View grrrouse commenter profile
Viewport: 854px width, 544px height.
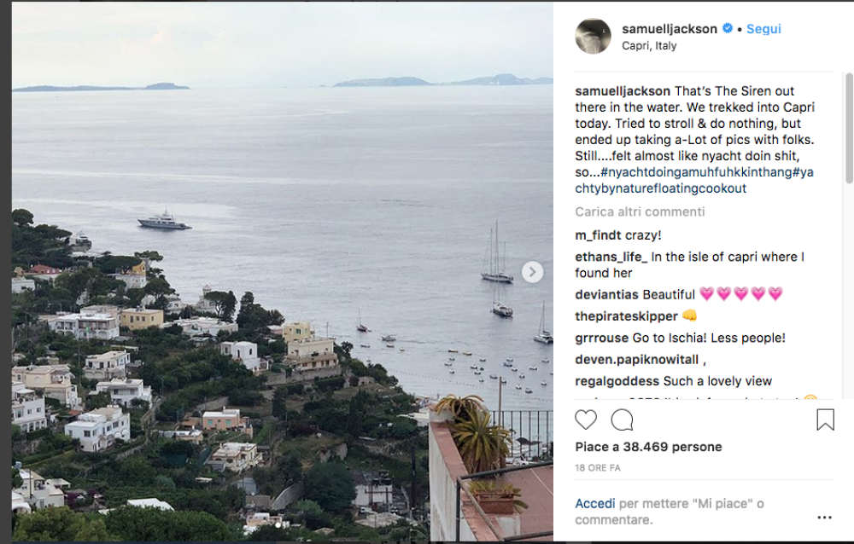pos(602,338)
